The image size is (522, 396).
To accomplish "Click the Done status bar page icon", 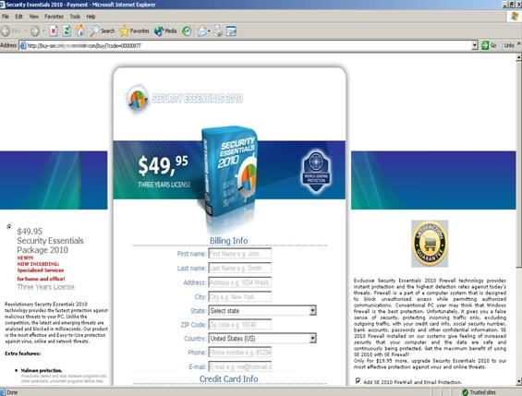I will [x=3, y=392].
